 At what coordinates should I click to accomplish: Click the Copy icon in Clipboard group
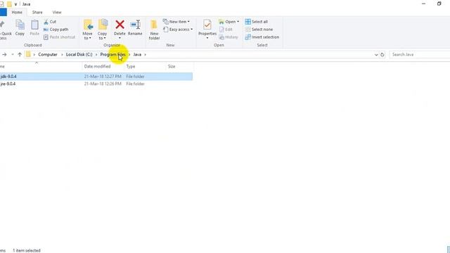tap(20, 27)
